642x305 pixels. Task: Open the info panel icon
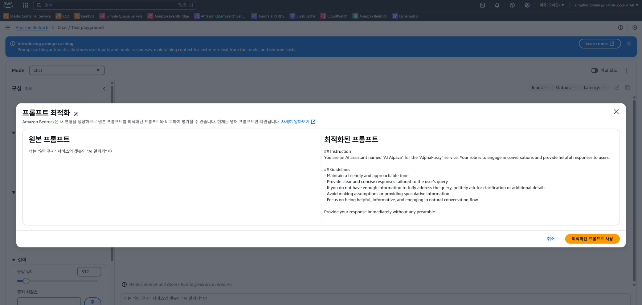pyautogui.click(x=620, y=27)
